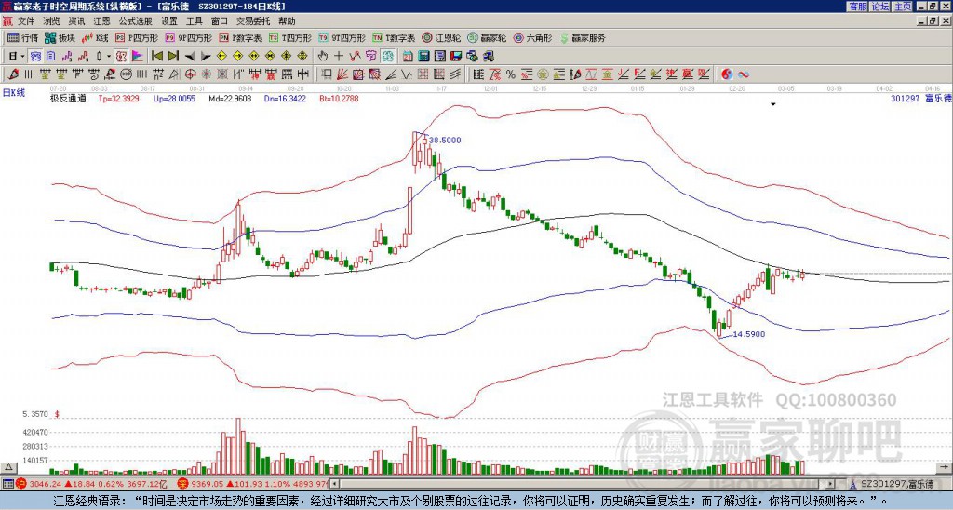Launch the 江恩轮 Gann wheel

[x=441, y=37]
